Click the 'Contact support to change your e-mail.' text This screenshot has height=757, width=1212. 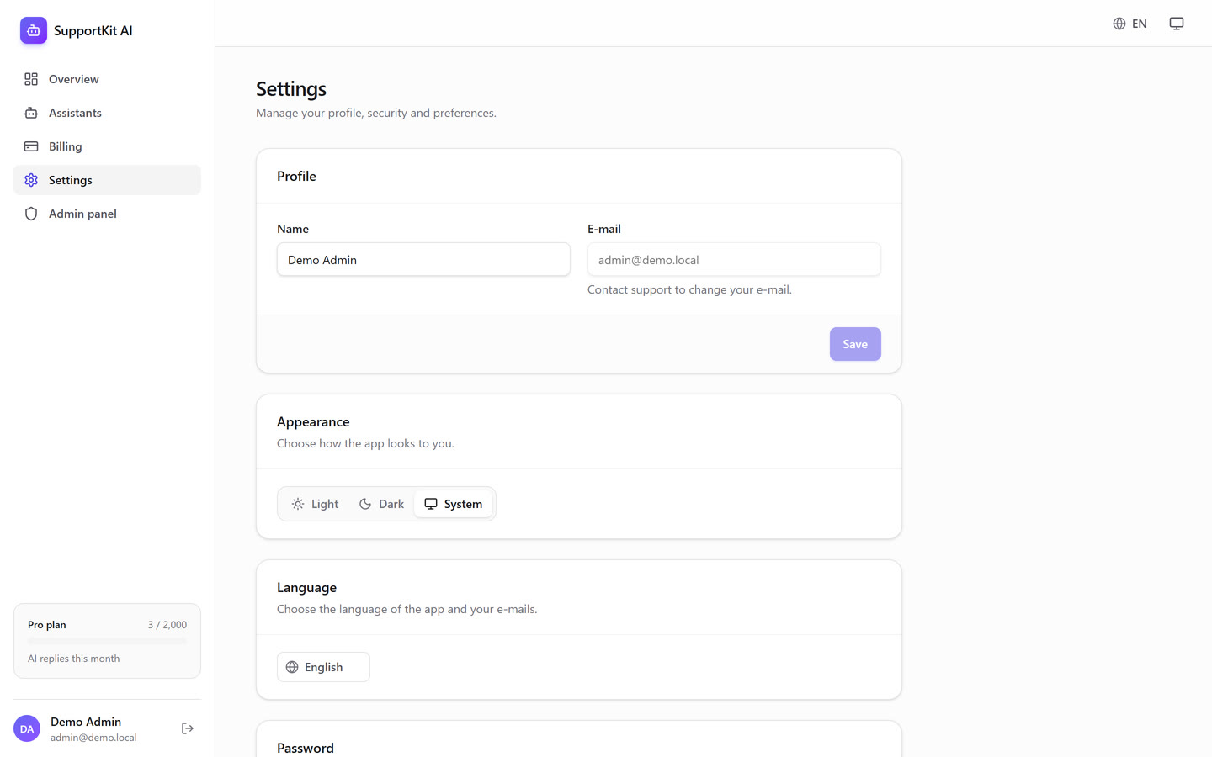(689, 289)
